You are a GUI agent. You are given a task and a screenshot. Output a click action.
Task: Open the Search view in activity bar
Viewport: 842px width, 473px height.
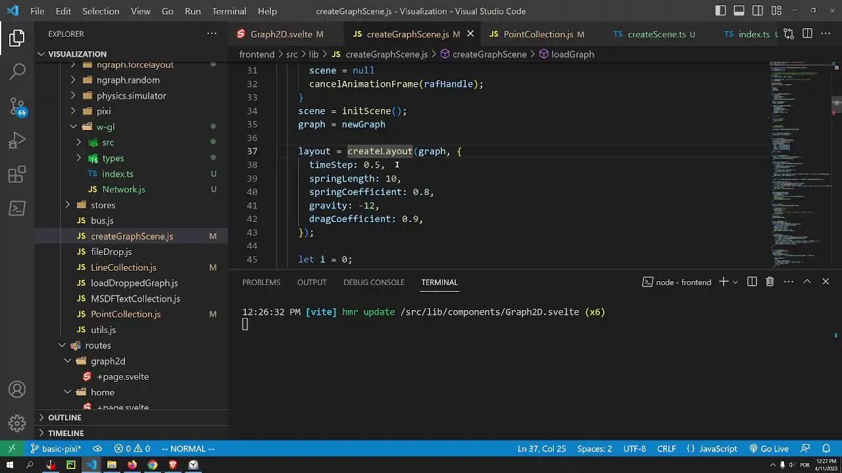(x=17, y=72)
